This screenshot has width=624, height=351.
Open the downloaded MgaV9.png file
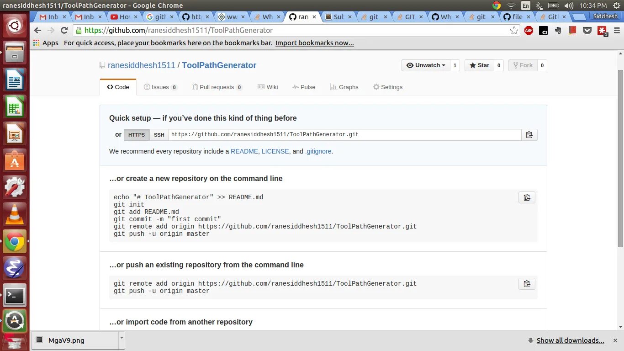pyautogui.click(x=75, y=340)
